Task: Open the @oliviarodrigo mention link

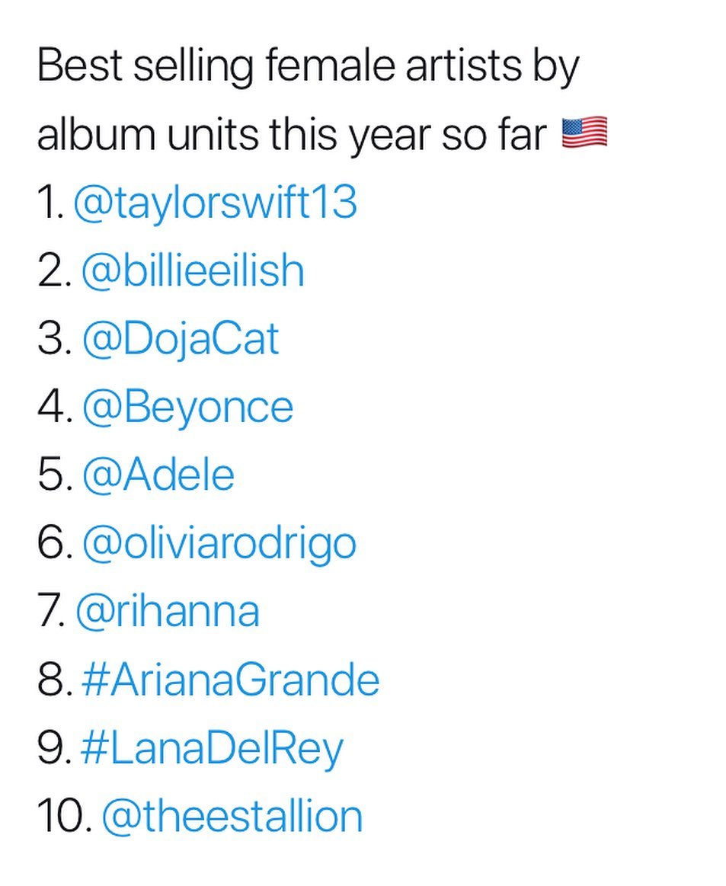Action: pyautogui.click(x=219, y=544)
